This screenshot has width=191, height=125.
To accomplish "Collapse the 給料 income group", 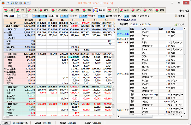I will tap(5, 33).
